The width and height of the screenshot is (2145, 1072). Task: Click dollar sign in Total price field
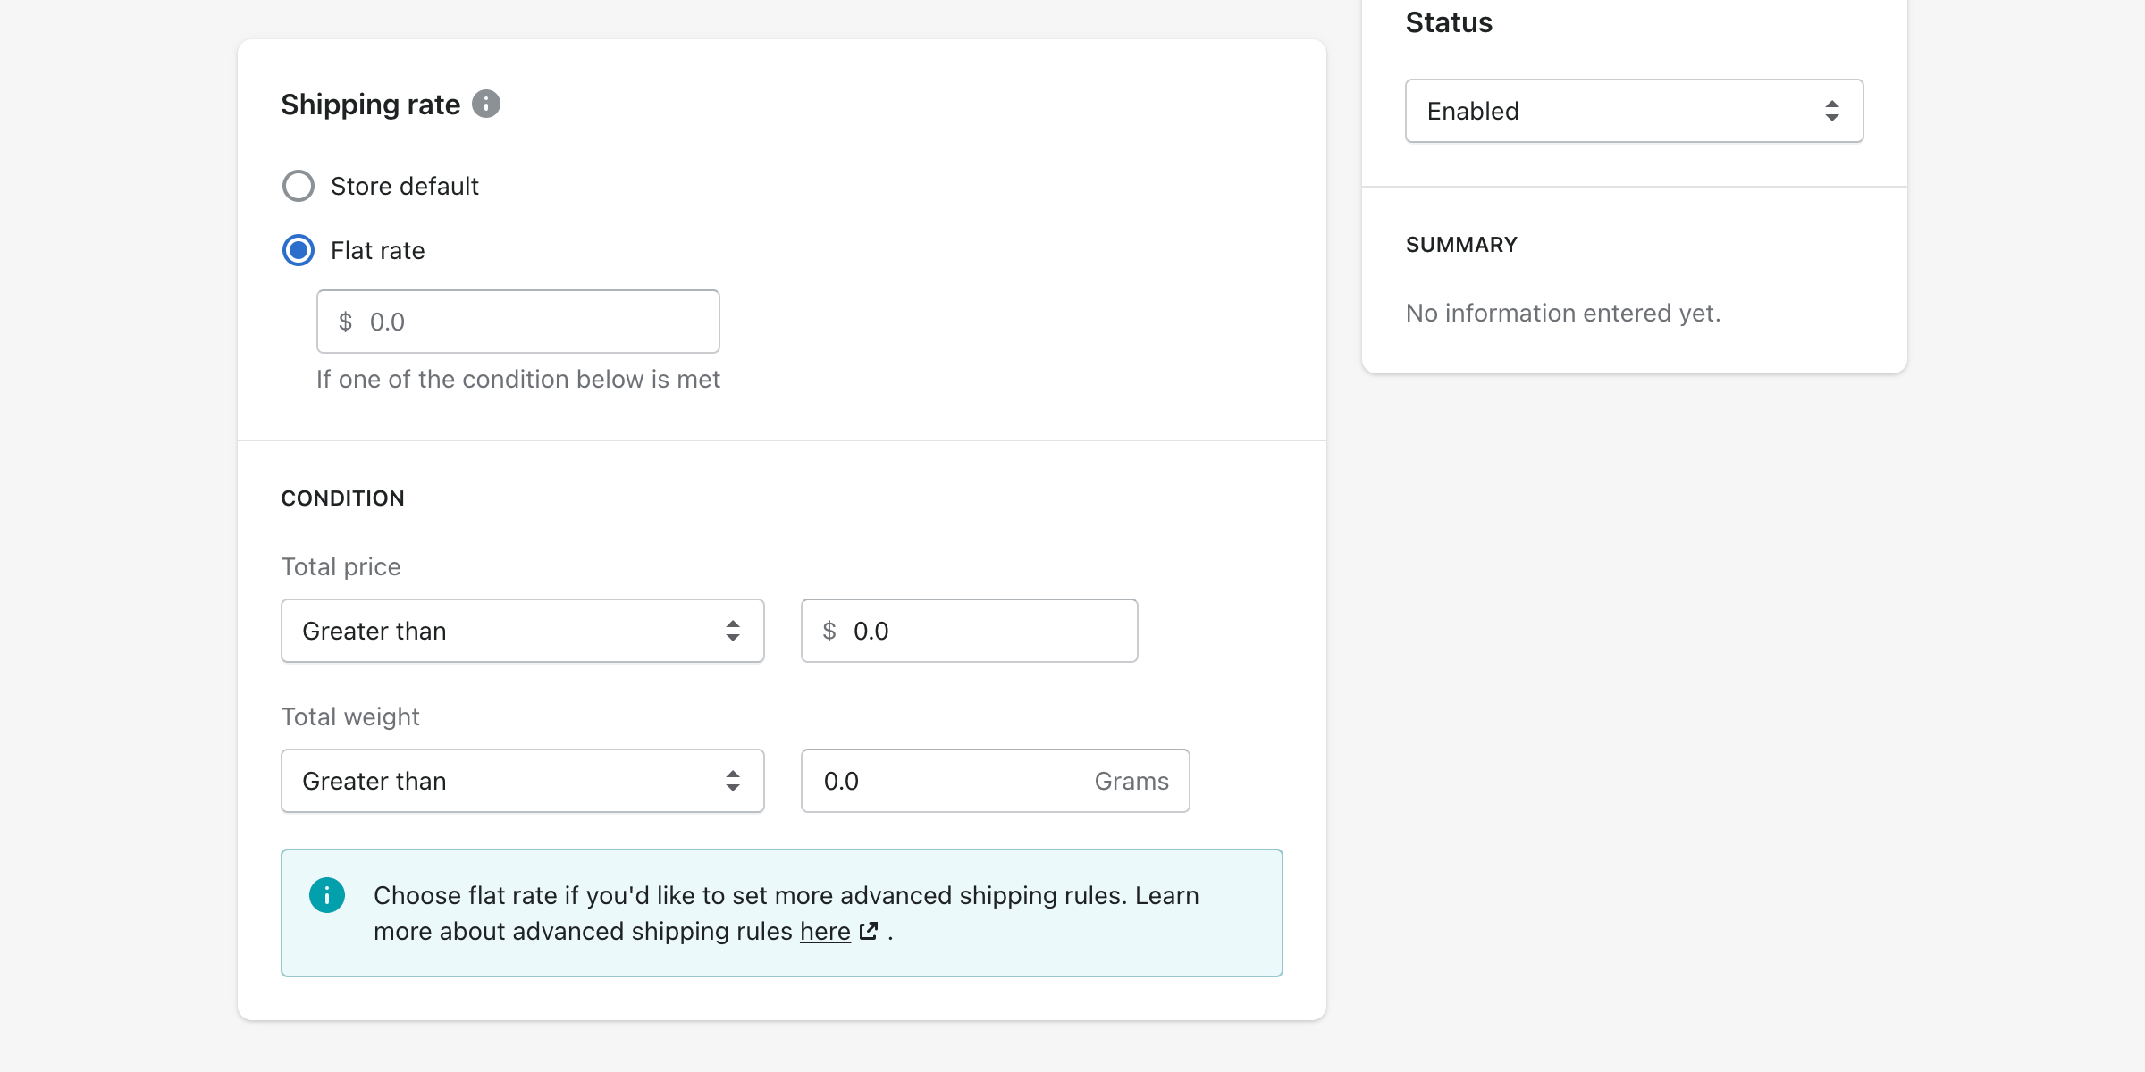pyautogui.click(x=829, y=631)
